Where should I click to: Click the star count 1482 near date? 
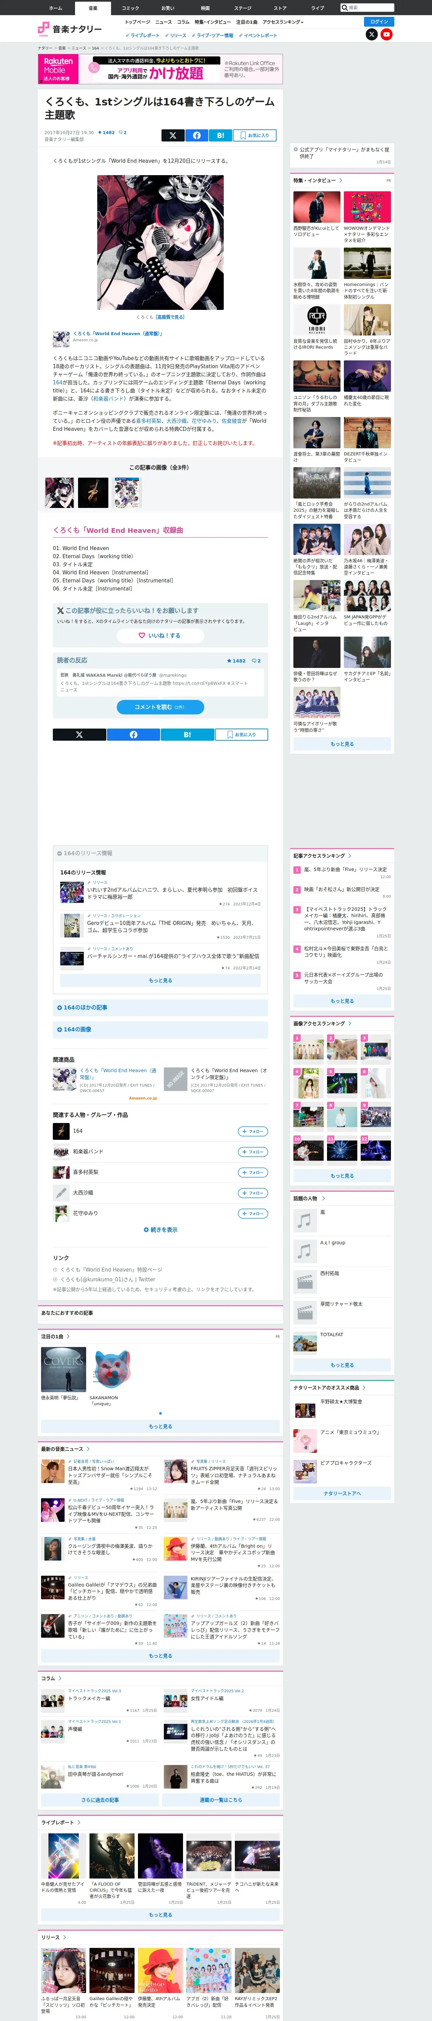[106, 133]
